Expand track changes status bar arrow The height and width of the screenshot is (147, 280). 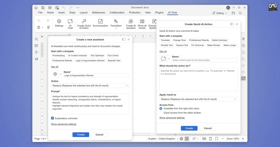pyautogui.click(x=198, y=139)
